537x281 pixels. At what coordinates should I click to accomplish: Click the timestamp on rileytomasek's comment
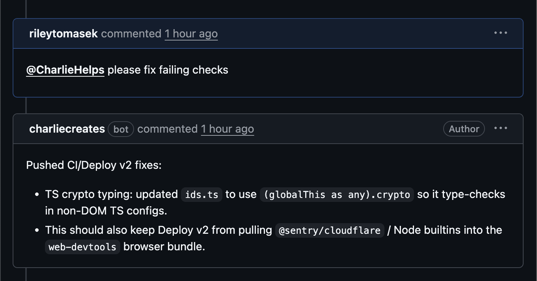pyautogui.click(x=191, y=33)
